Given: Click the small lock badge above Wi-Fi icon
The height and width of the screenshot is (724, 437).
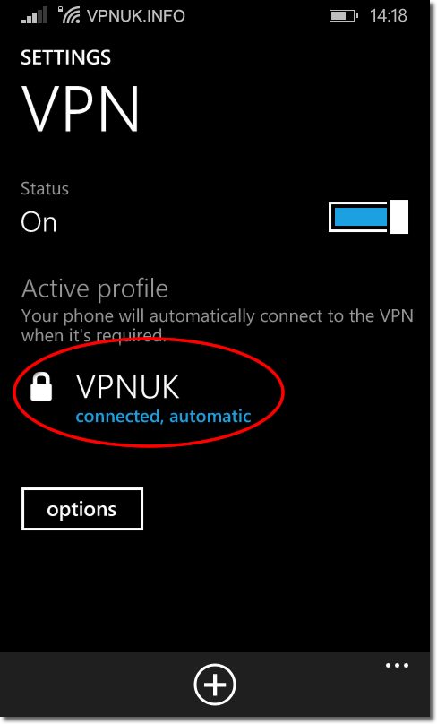Looking at the screenshot, I should point(61,8).
